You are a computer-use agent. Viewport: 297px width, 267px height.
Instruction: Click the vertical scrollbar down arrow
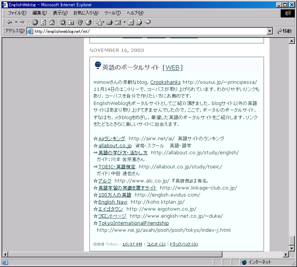pos(292,248)
